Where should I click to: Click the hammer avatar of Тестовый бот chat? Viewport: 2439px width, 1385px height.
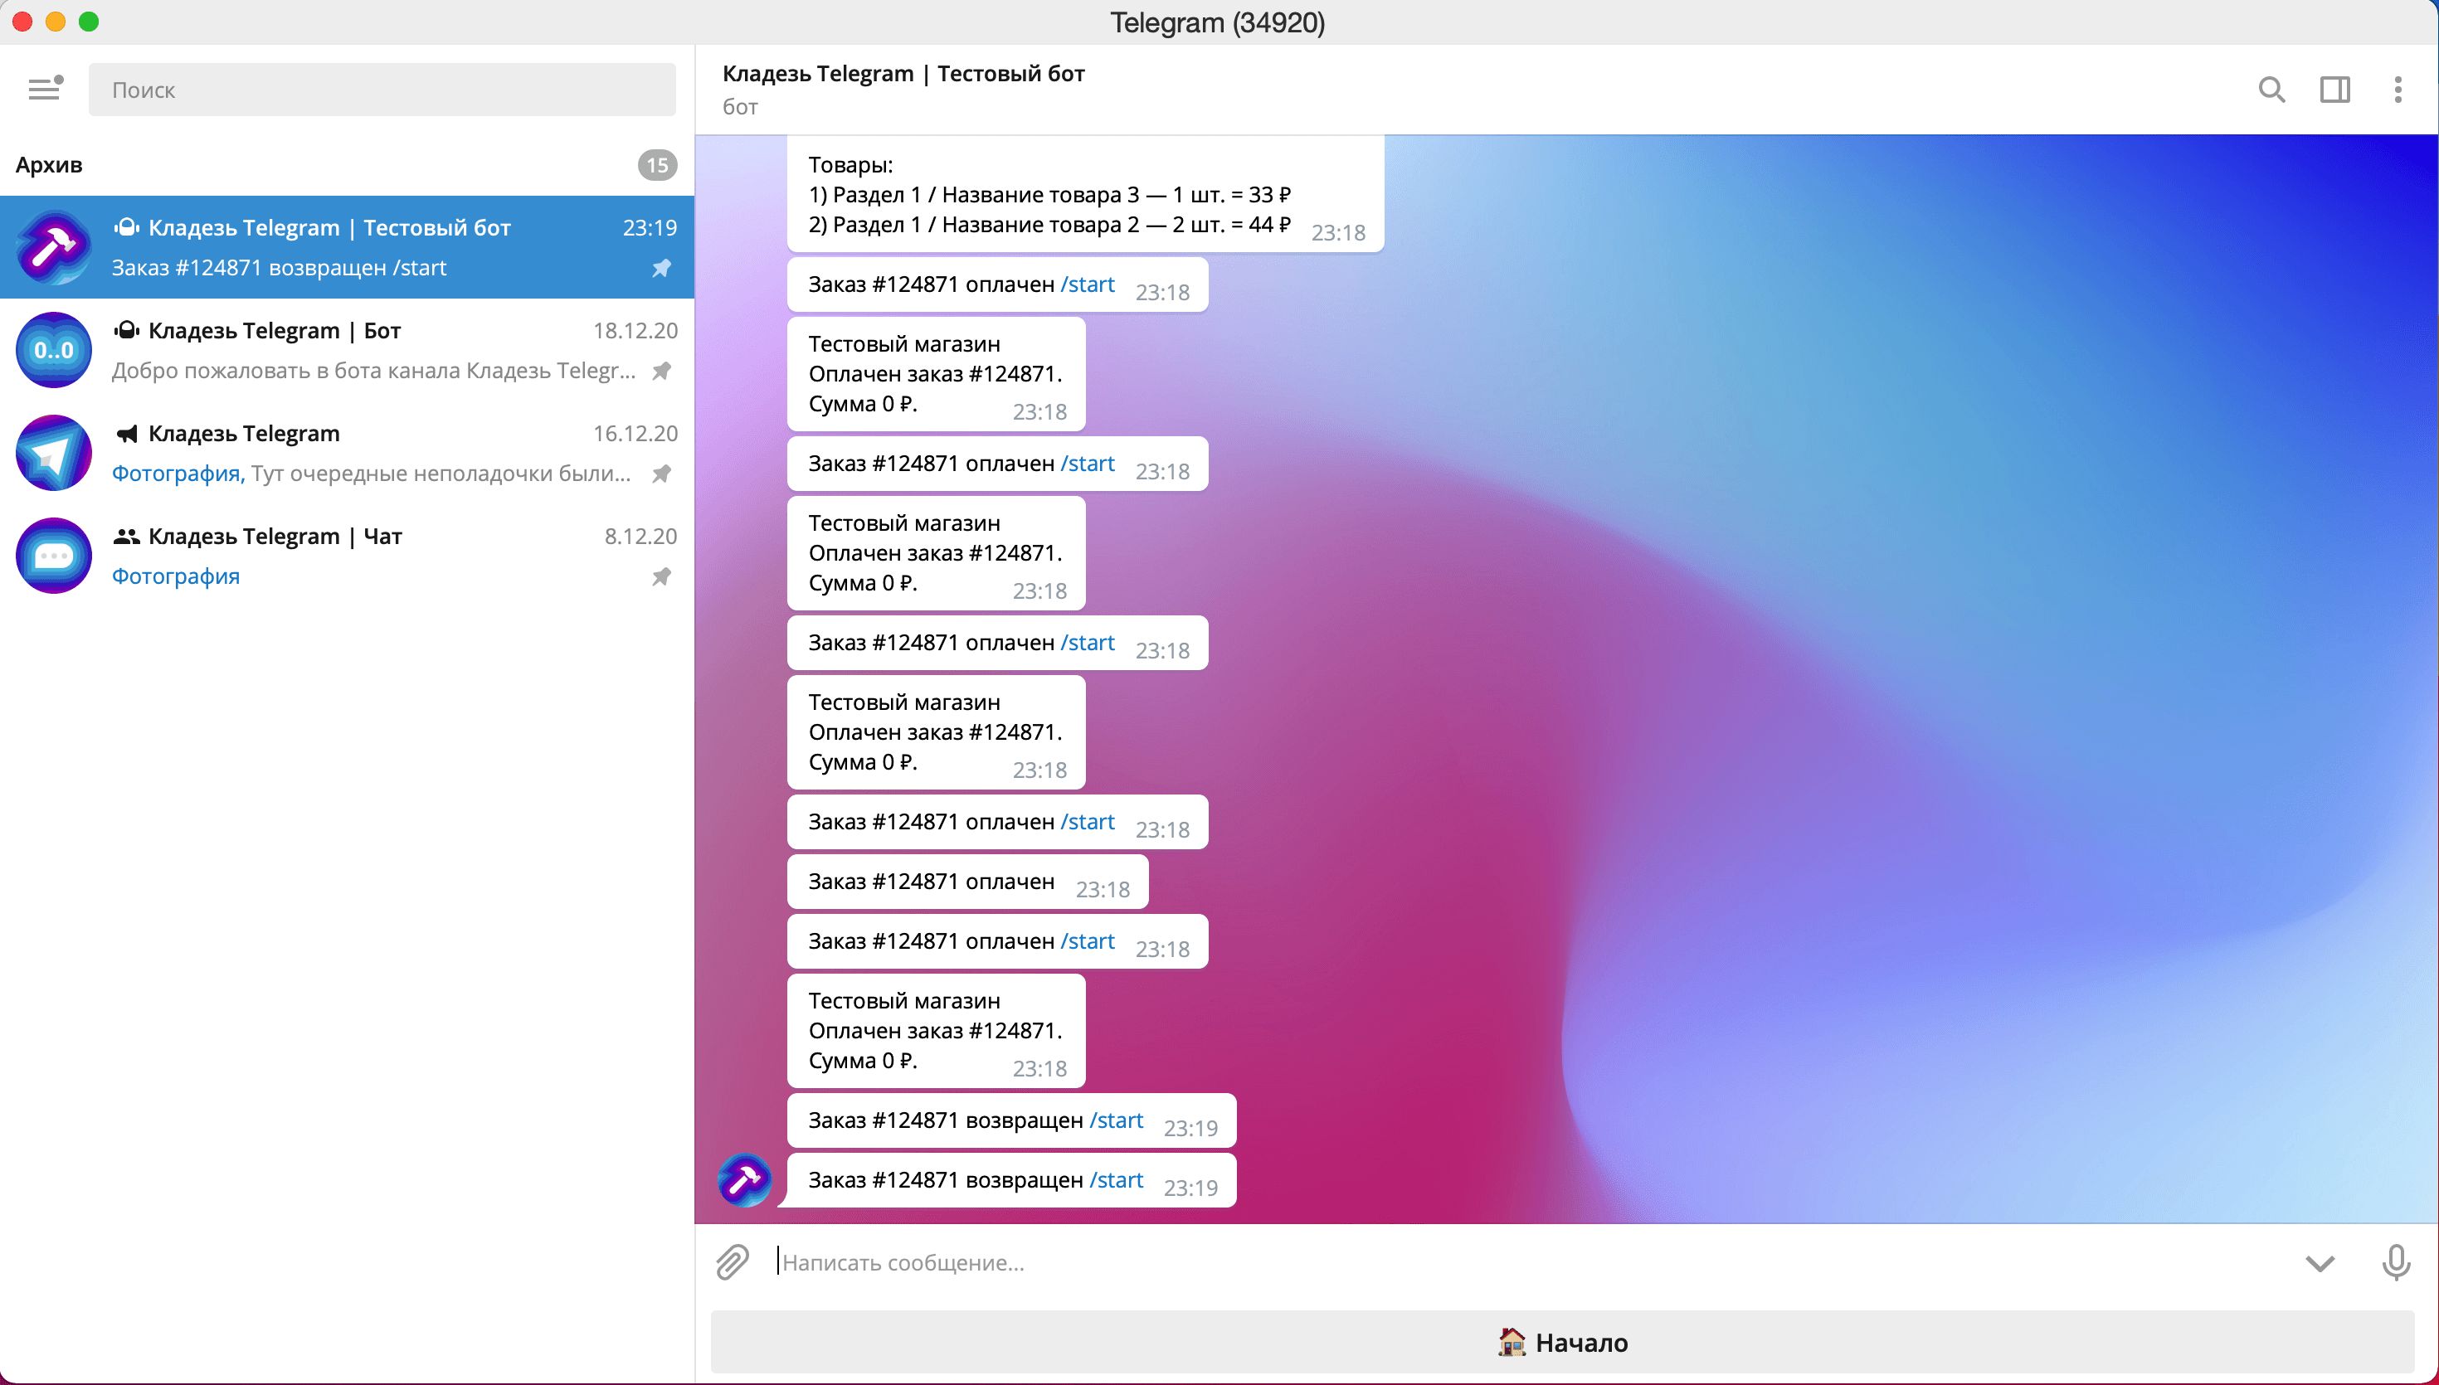[x=54, y=247]
